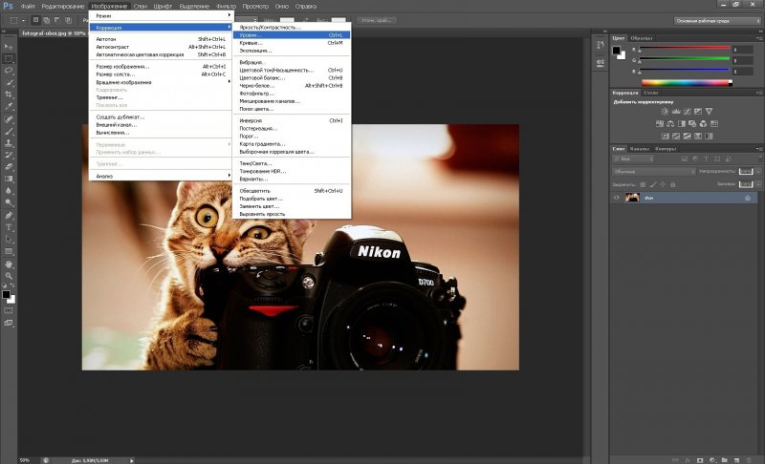Expand the Режим submenu
The width and height of the screenshot is (765, 464).
(161, 15)
